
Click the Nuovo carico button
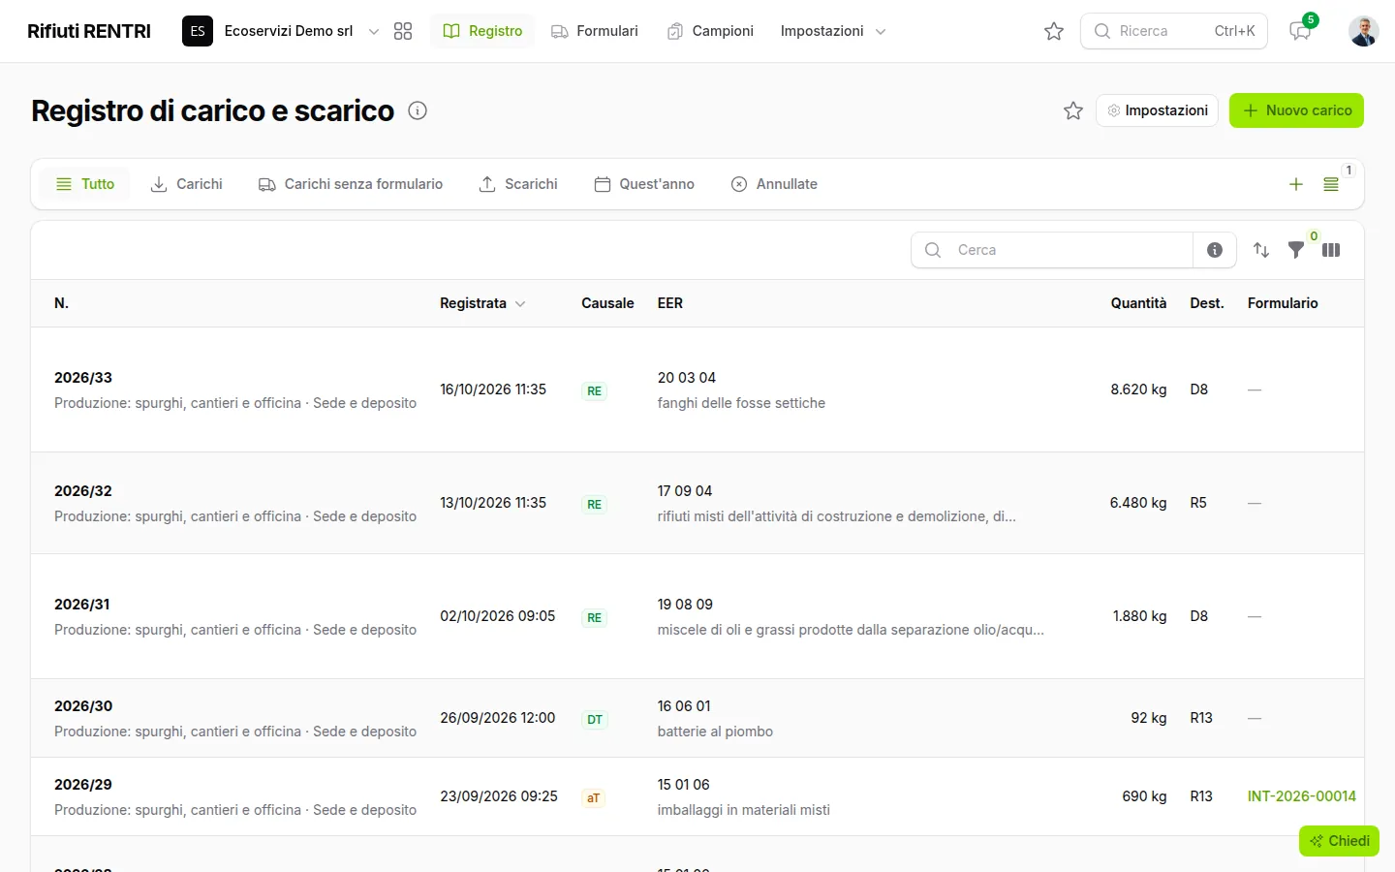pos(1296,110)
